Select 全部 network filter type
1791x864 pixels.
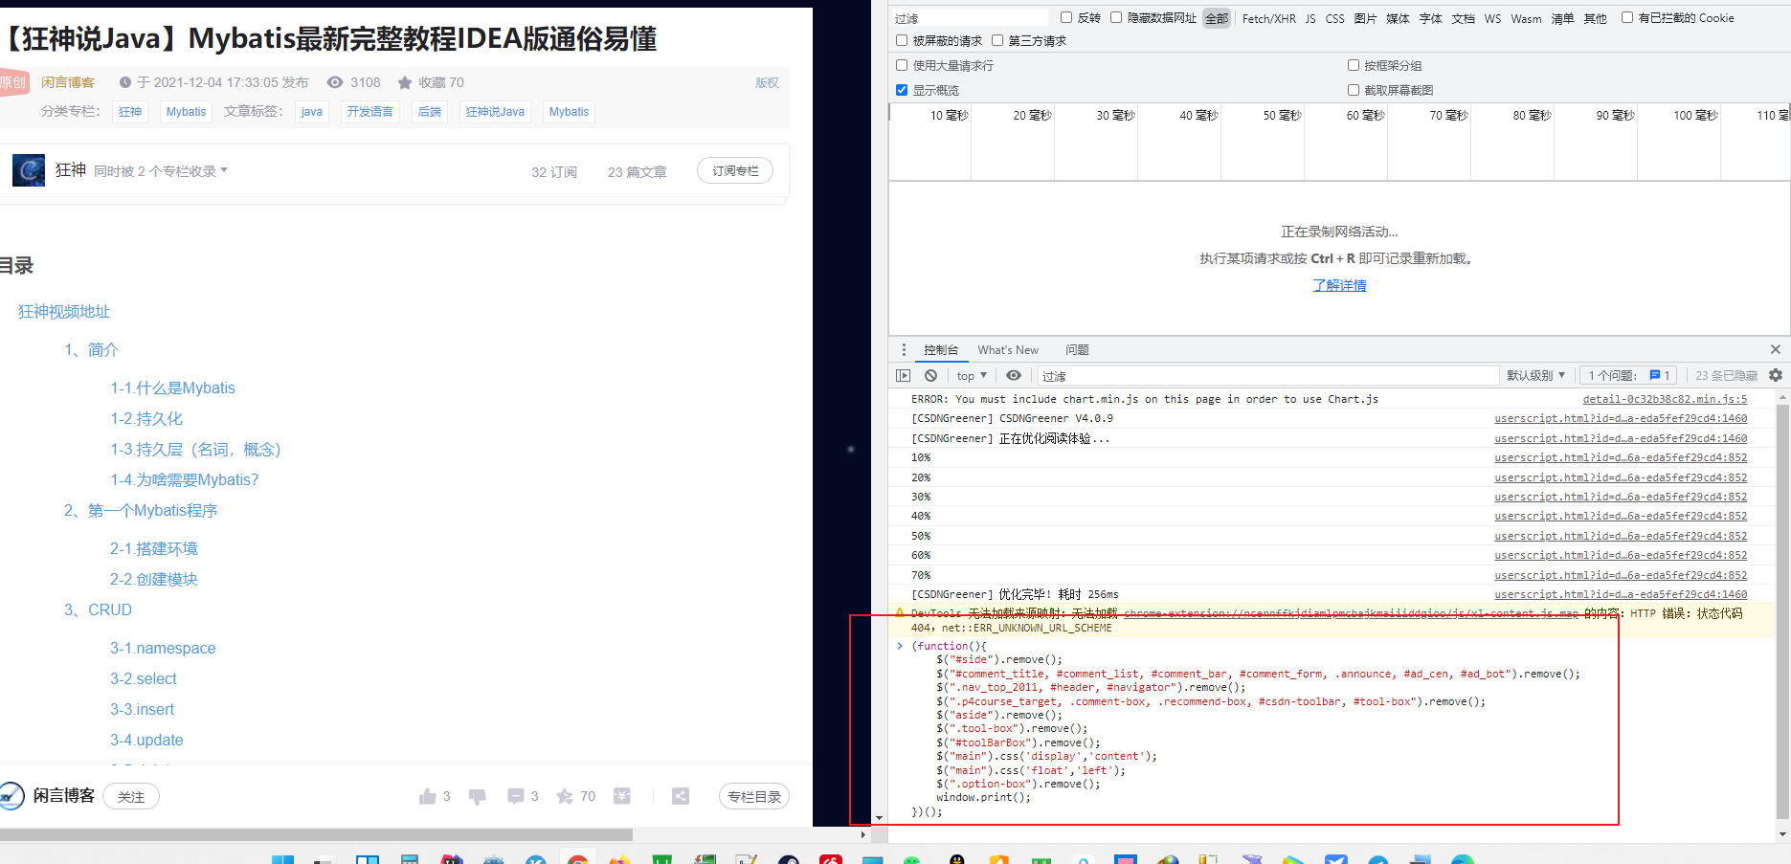[1217, 18]
